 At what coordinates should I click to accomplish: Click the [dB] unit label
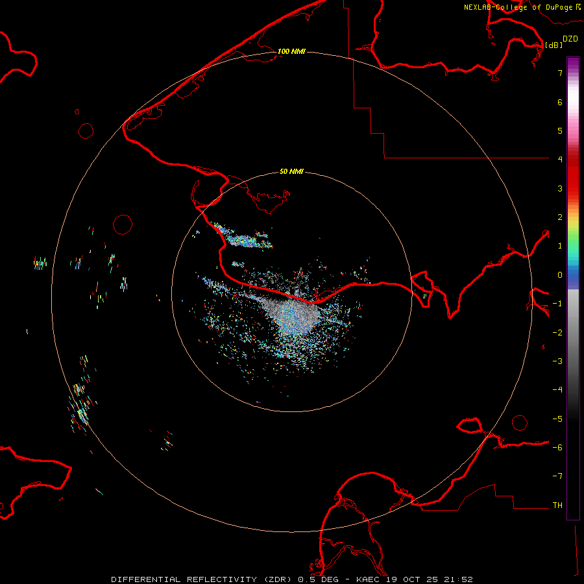tap(554, 45)
